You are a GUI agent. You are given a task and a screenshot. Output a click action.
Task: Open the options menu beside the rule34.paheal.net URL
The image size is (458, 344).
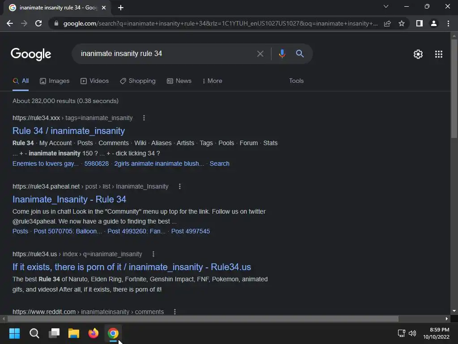point(180,186)
